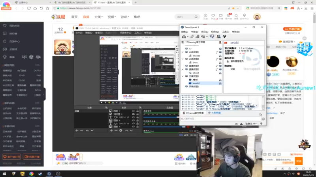This screenshot has width=316, height=177.
Task: Click TeamSpeak away status toolbar icon
Action: pyautogui.click(x=197, y=36)
